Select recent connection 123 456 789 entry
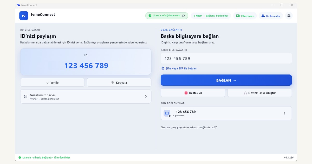 [226, 113]
